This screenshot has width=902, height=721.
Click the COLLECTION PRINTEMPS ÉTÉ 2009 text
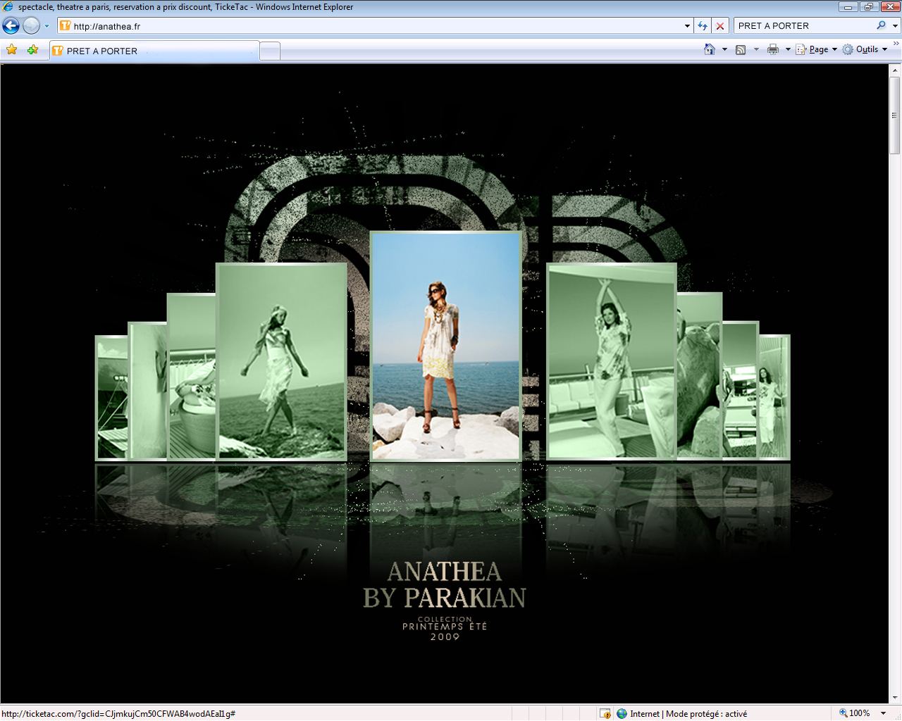click(x=445, y=628)
